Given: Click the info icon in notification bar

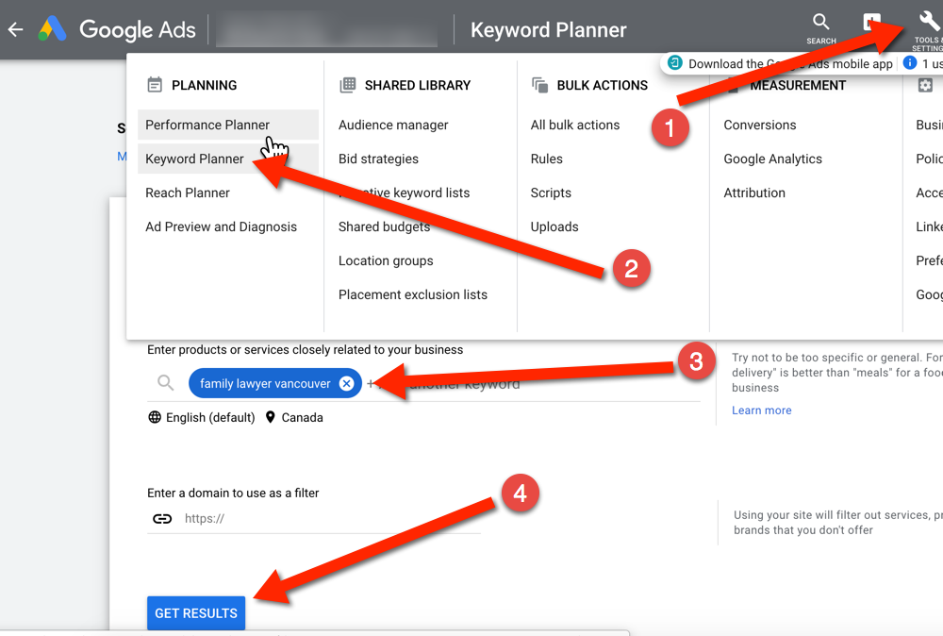Looking at the screenshot, I should click(x=910, y=62).
